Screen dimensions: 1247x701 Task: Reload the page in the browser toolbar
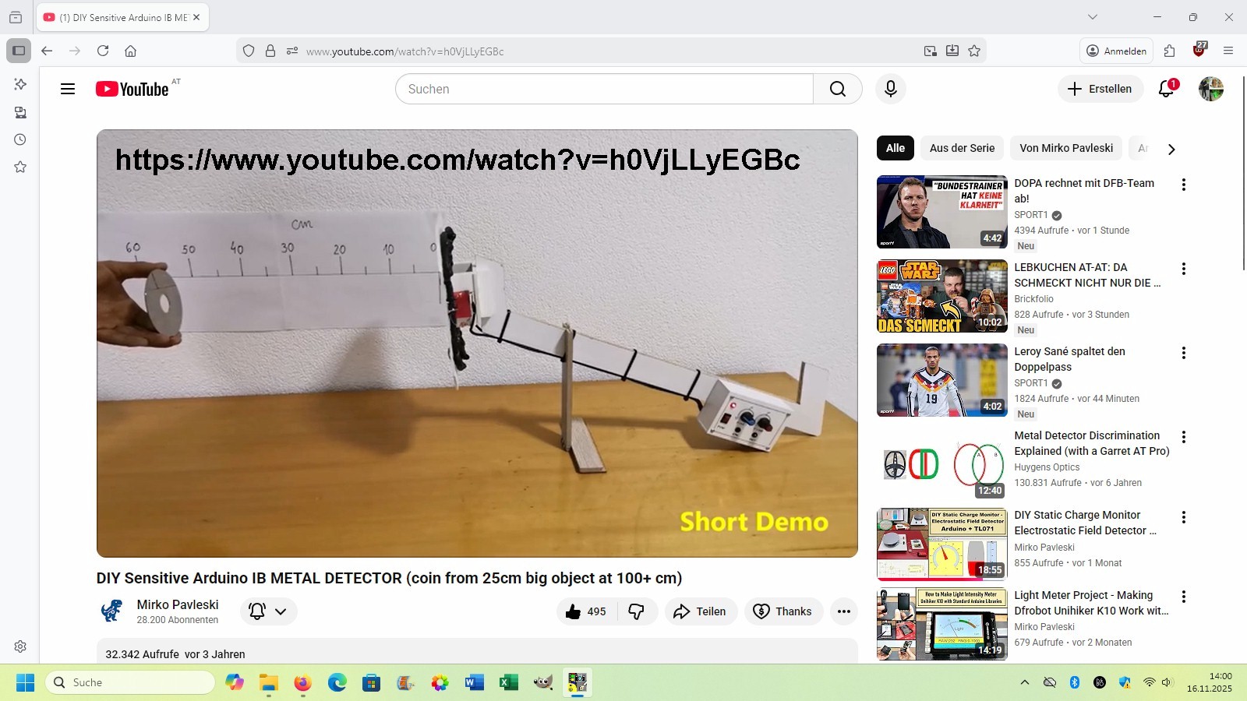103,51
